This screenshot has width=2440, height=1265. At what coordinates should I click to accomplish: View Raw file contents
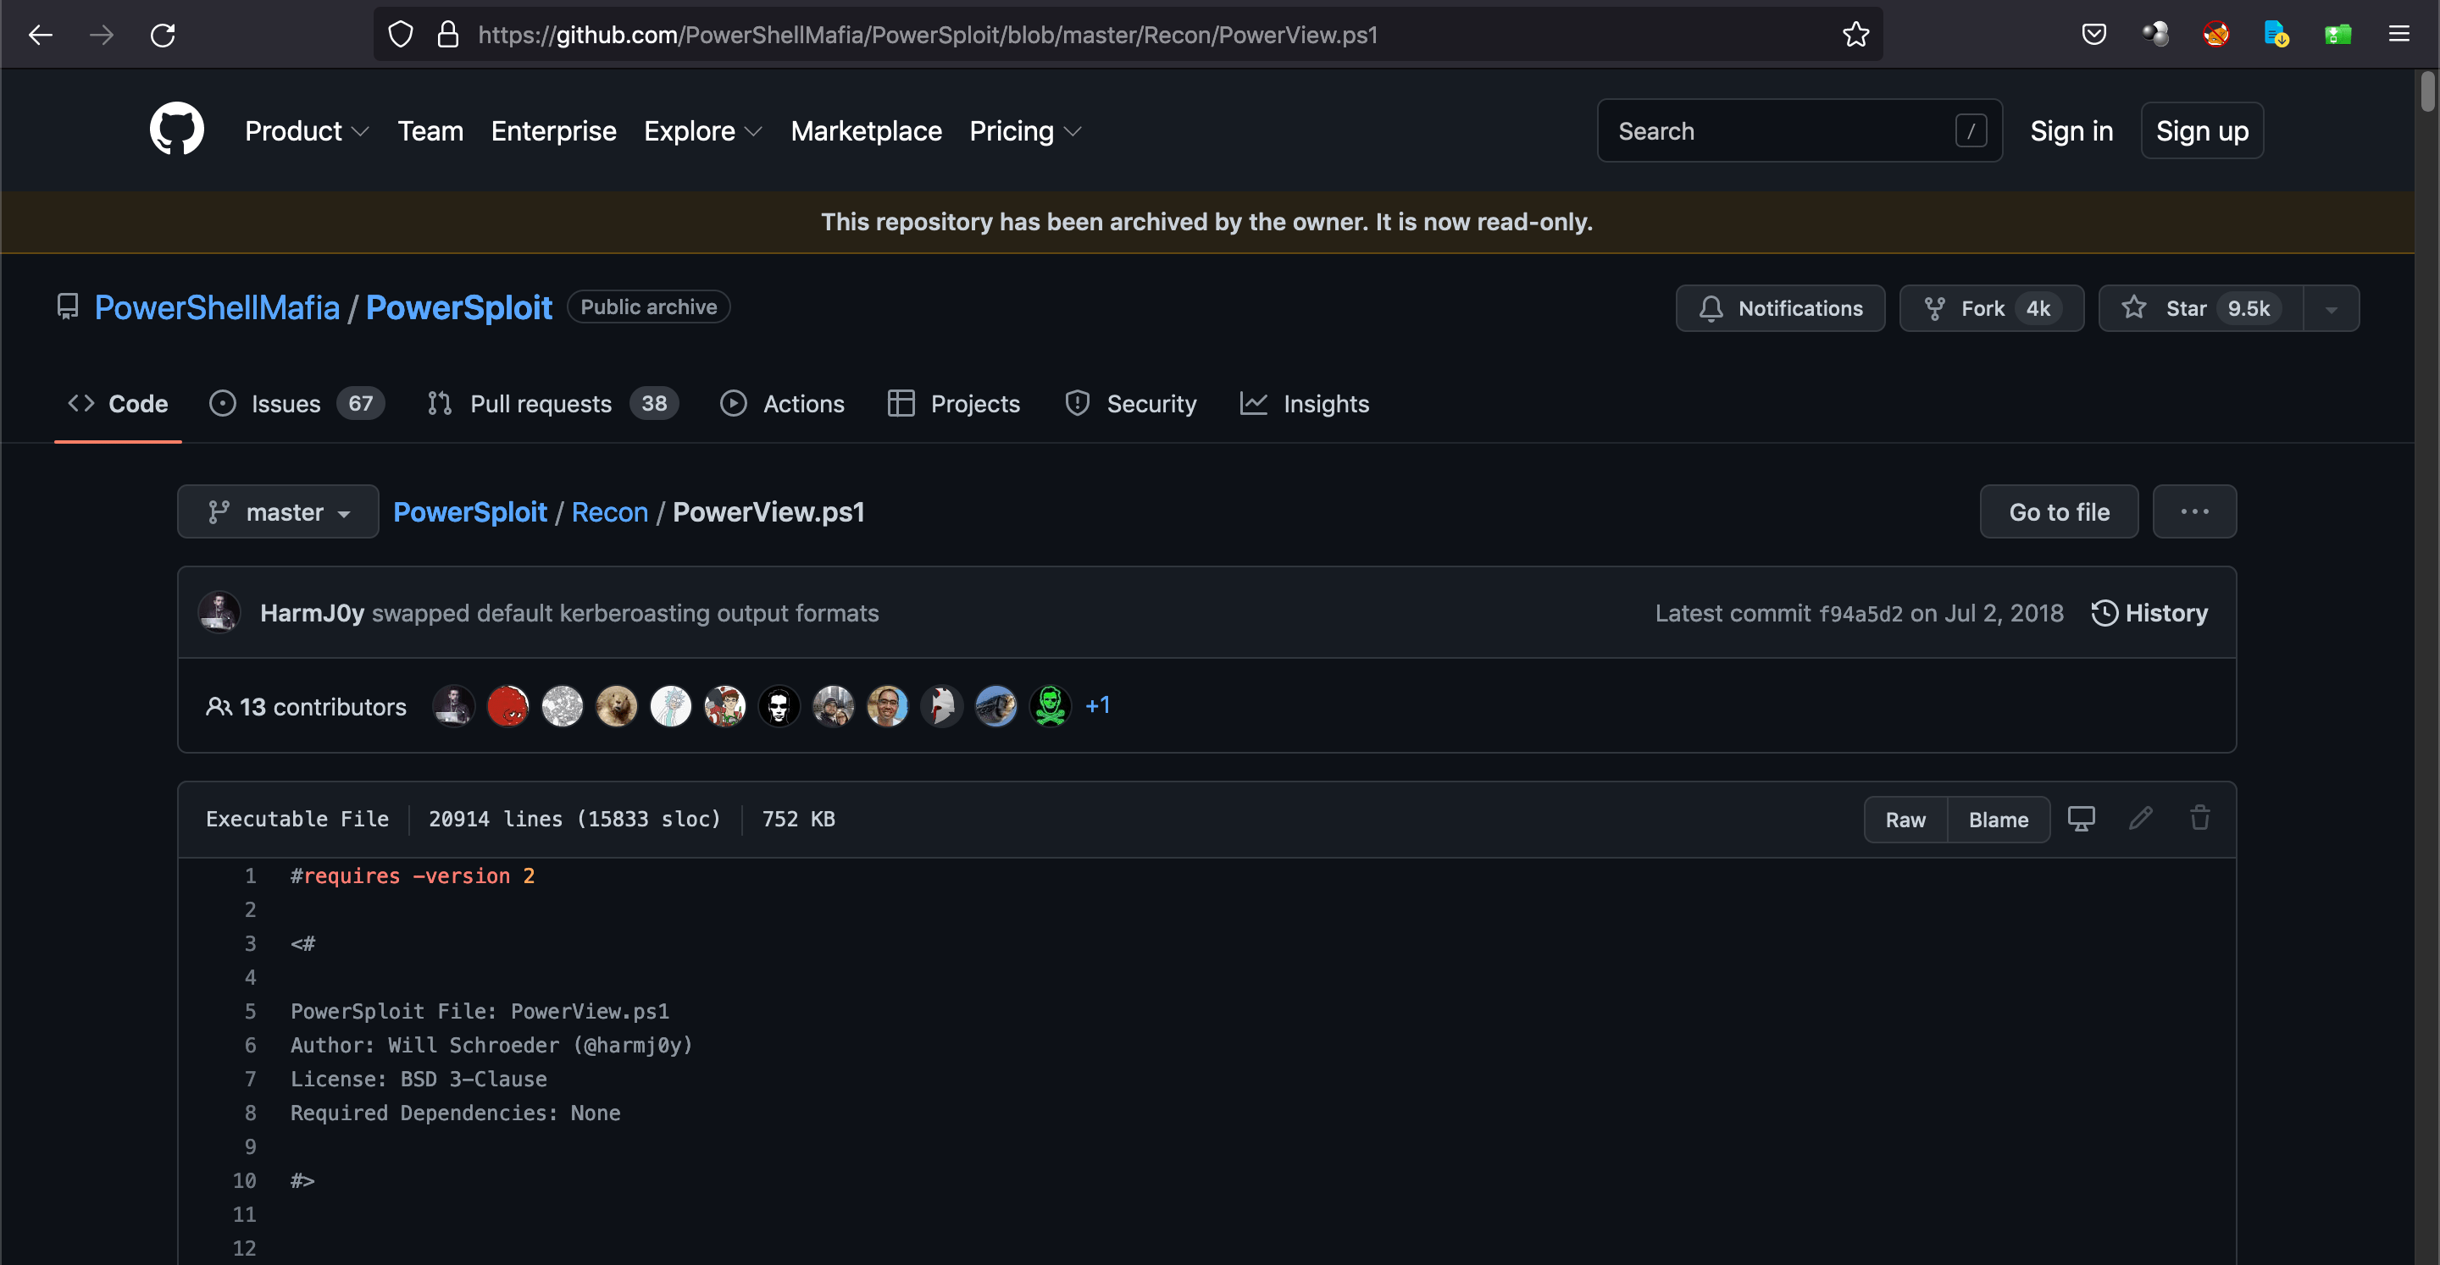click(1905, 820)
